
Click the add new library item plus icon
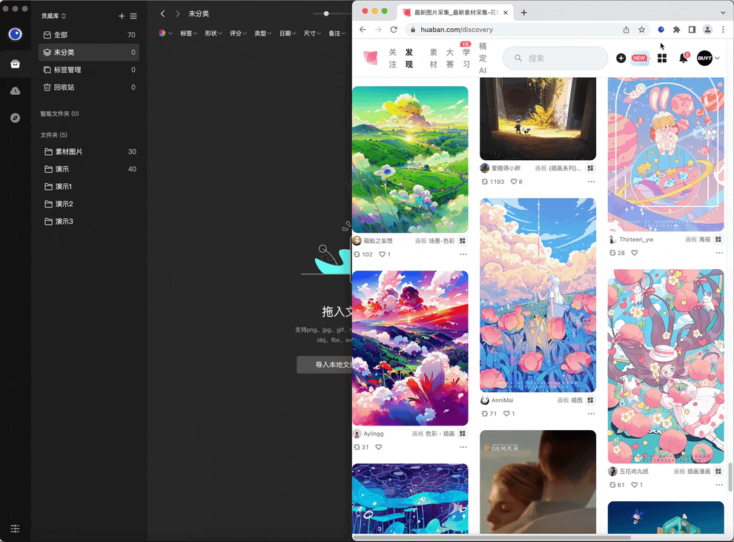[x=122, y=16]
